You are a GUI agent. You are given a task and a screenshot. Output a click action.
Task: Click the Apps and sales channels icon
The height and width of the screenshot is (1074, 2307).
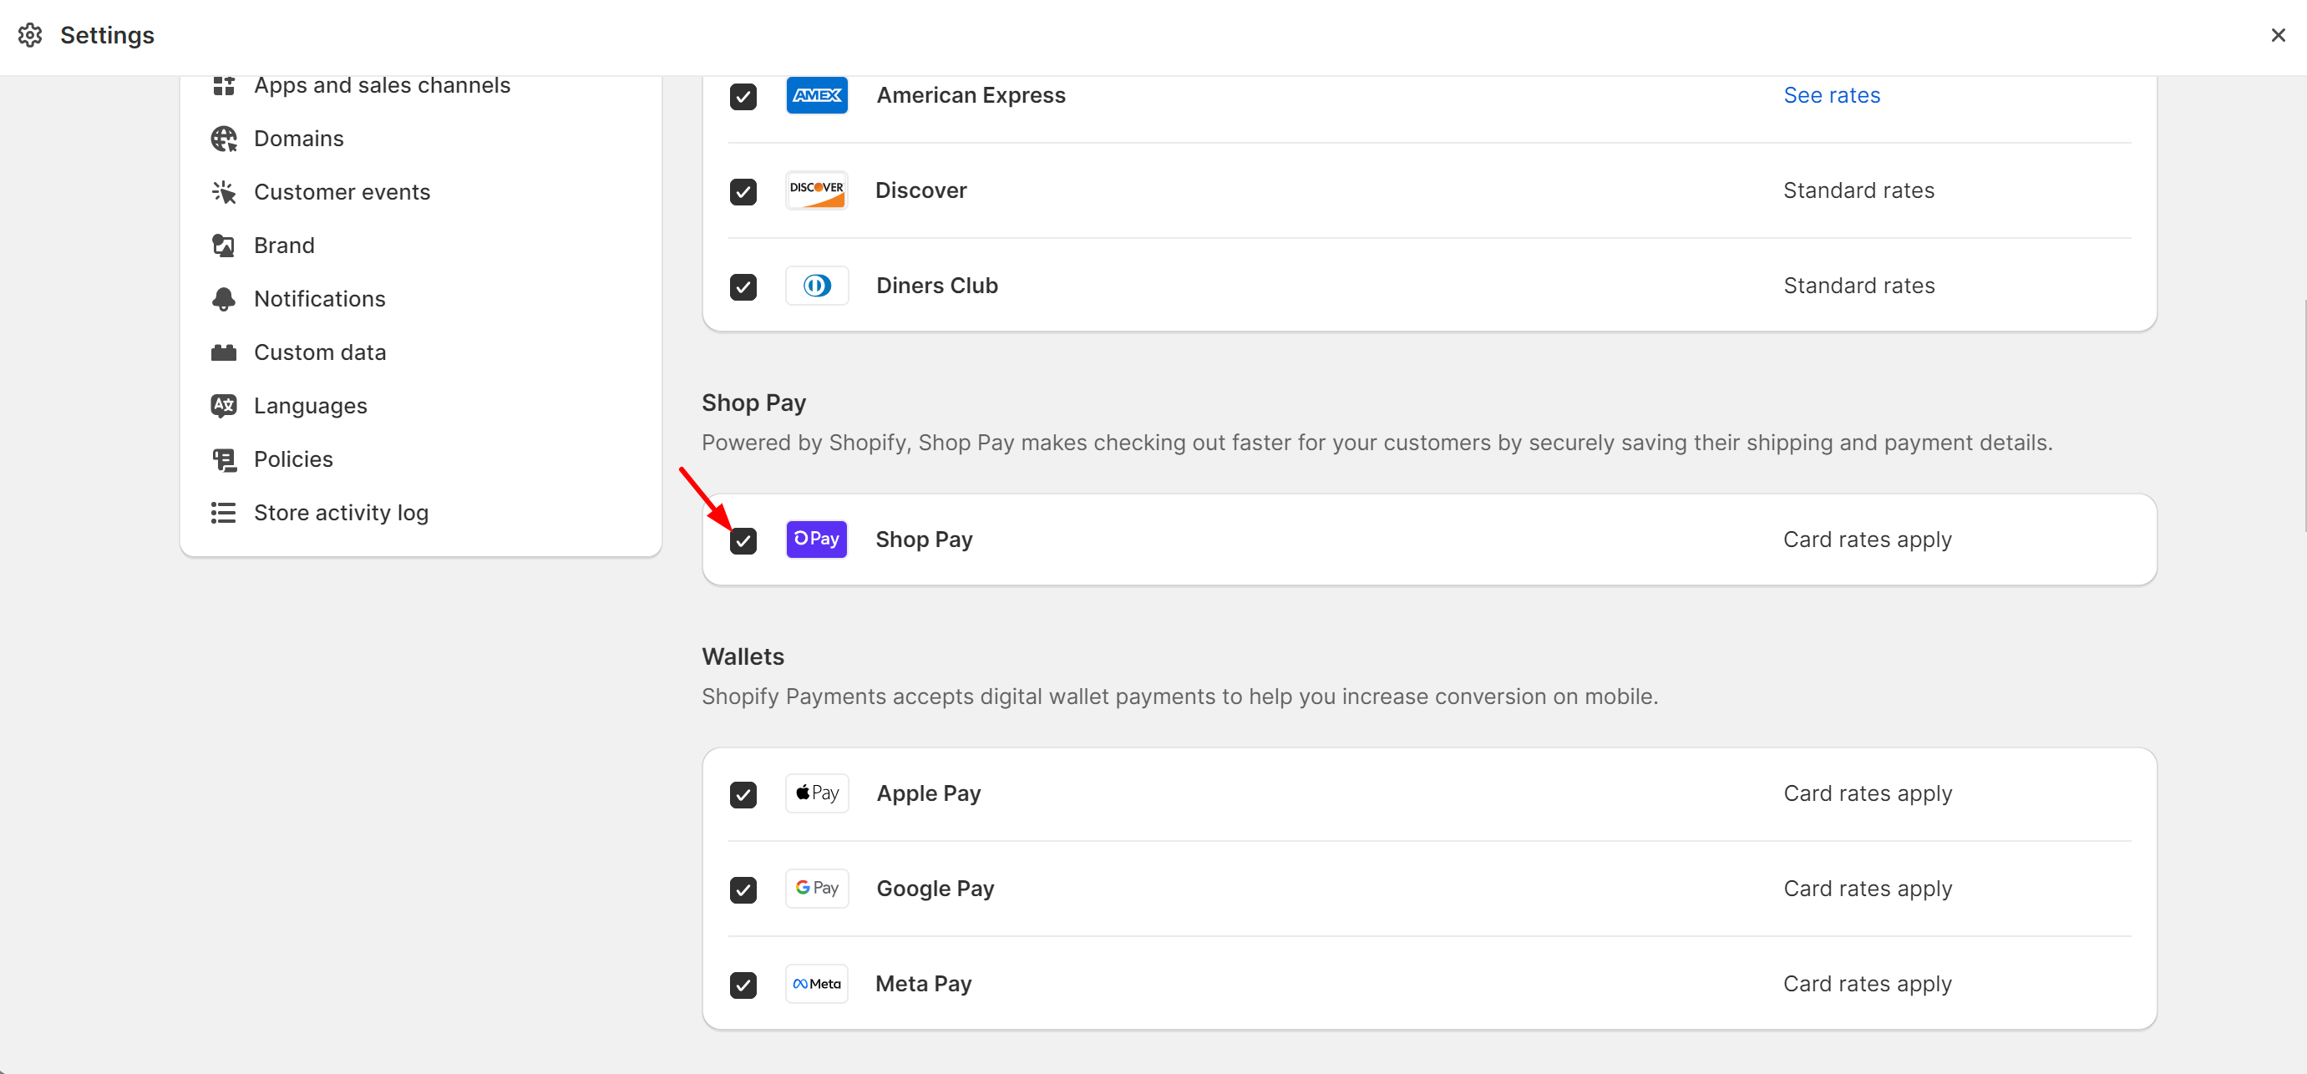pos(223,86)
